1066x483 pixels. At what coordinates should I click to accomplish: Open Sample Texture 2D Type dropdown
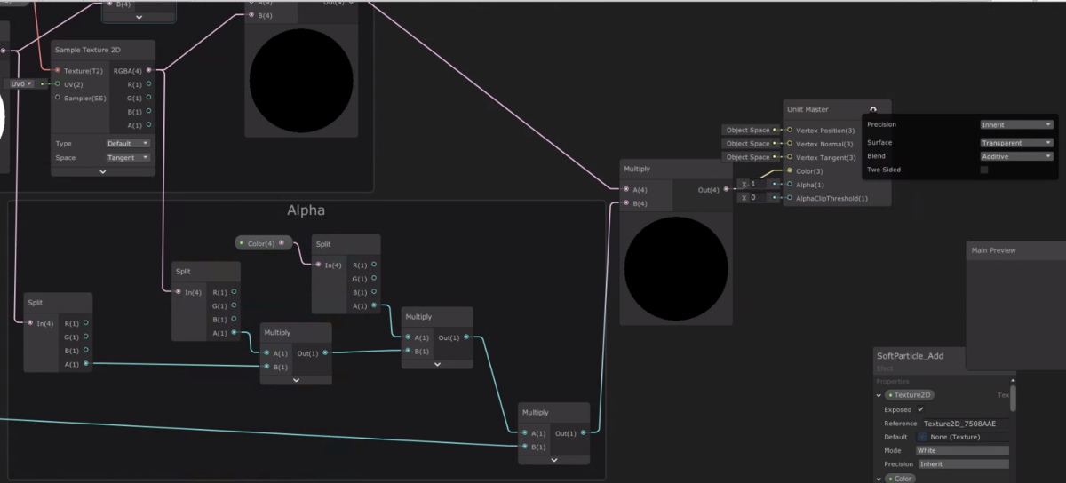tap(129, 143)
